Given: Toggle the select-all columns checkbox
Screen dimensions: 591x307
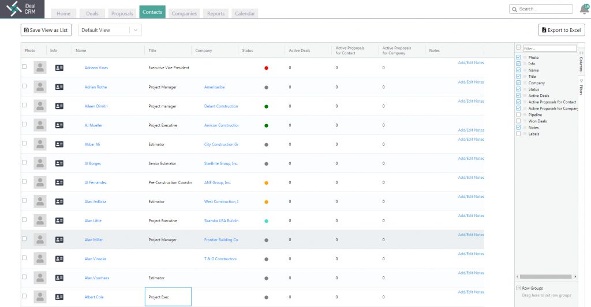Looking at the screenshot, I should [x=518, y=47].
